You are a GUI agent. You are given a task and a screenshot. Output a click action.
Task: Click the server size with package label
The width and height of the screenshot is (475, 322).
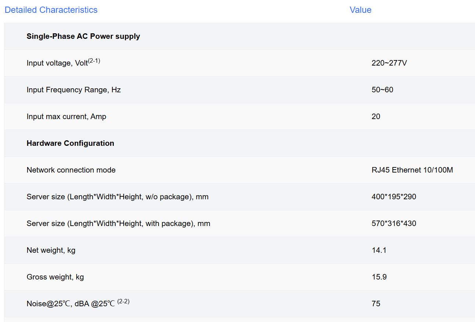(118, 223)
